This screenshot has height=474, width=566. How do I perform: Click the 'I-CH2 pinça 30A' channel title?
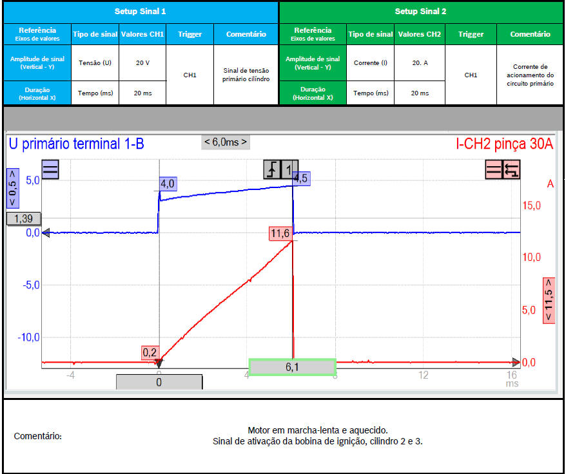[x=504, y=144]
